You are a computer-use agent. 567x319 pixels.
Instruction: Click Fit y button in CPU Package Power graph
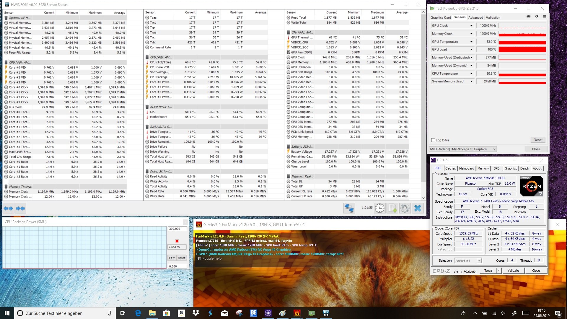172,258
